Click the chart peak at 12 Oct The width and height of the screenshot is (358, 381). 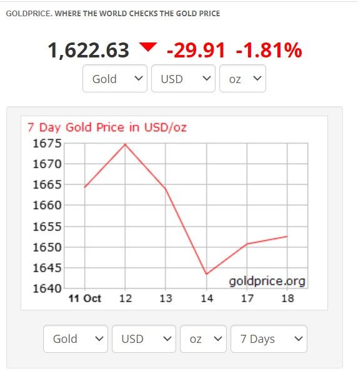[x=125, y=144]
